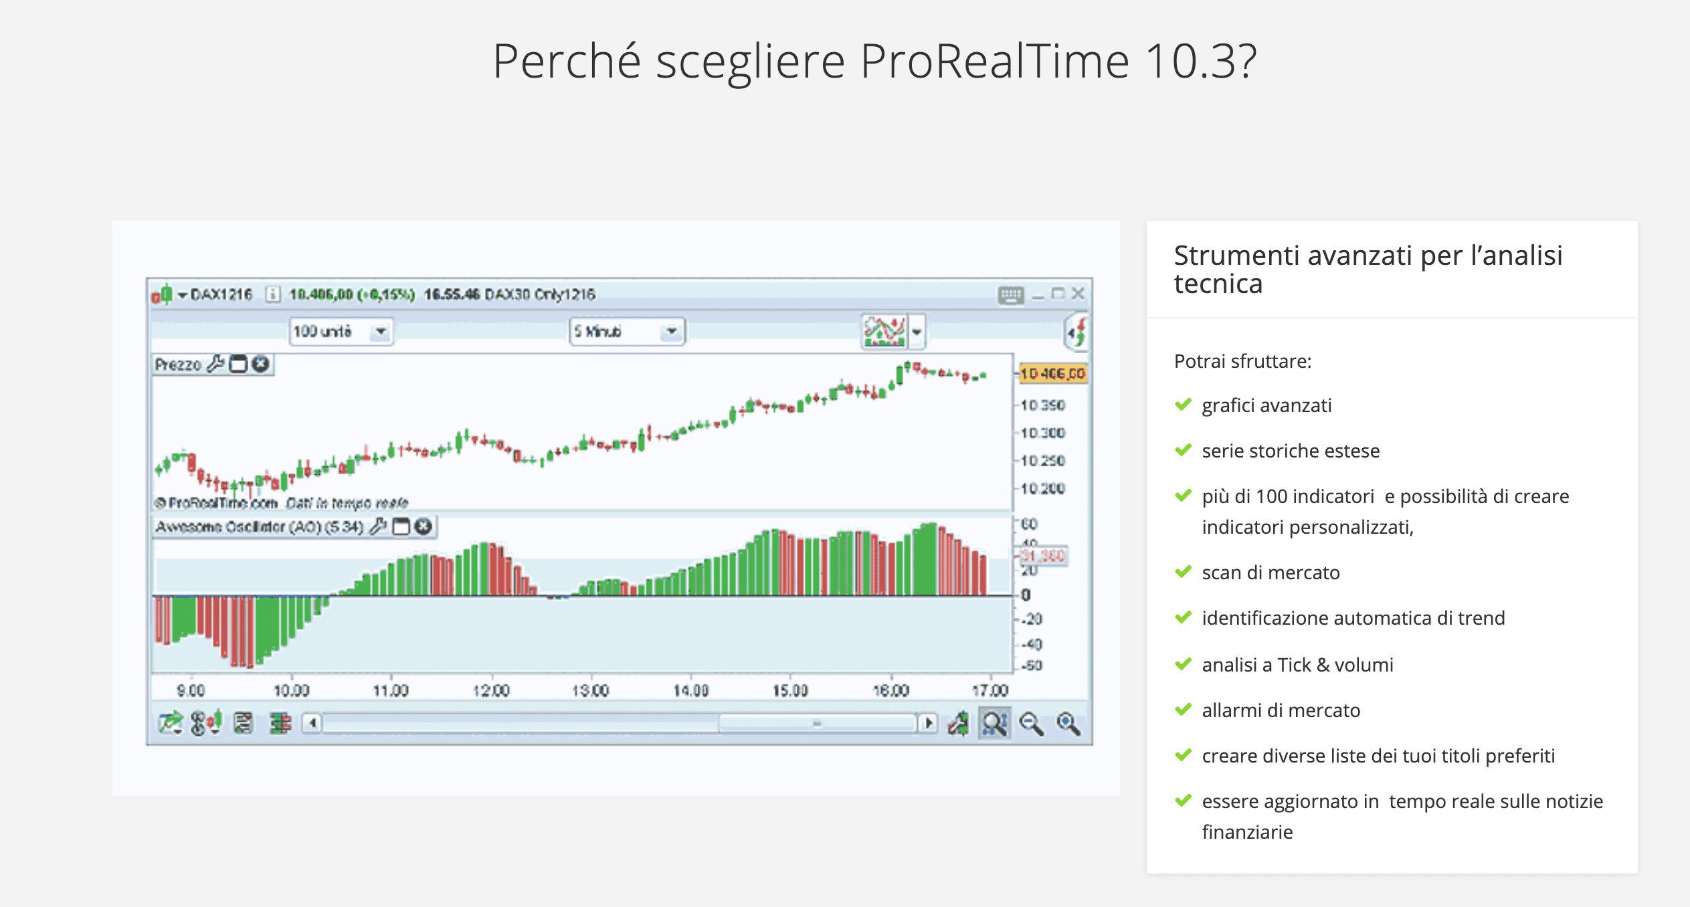Image resolution: width=1690 pixels, height=907 pixels.
Task: Click the 'grafici avanzati' list item
Action: pyautogui.click(x=1266, y=405)
